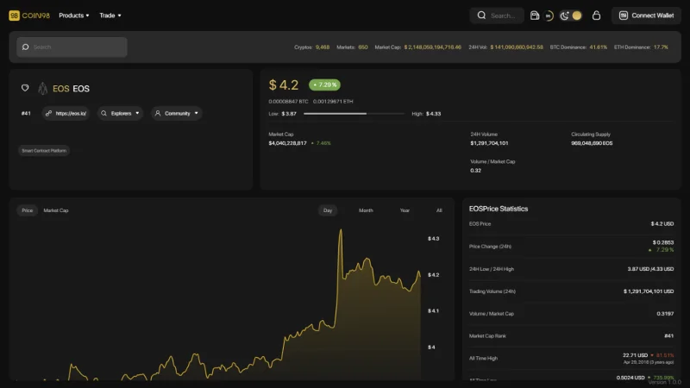Click the unlock padlock icon
This screenshot has width=690, height=388.
[596, 16]
